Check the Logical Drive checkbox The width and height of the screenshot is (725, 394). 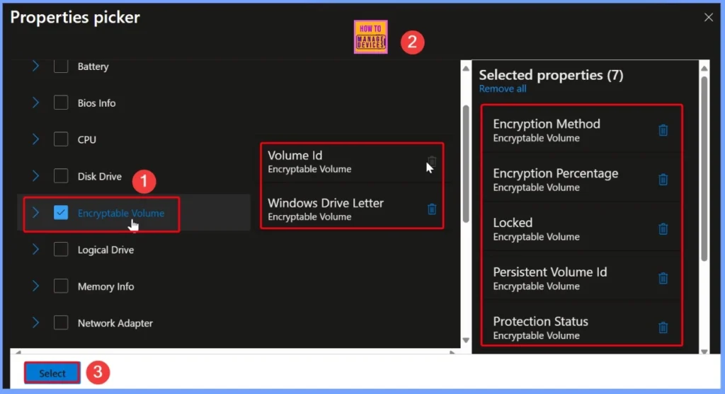(x=61, y=250)
